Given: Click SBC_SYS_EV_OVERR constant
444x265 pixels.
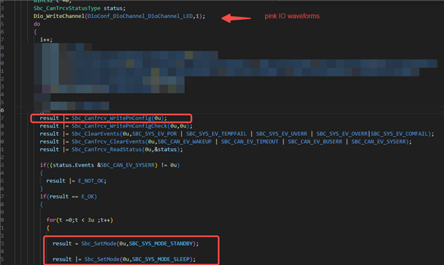Looking at the screenshot, I should click(342, 134).
